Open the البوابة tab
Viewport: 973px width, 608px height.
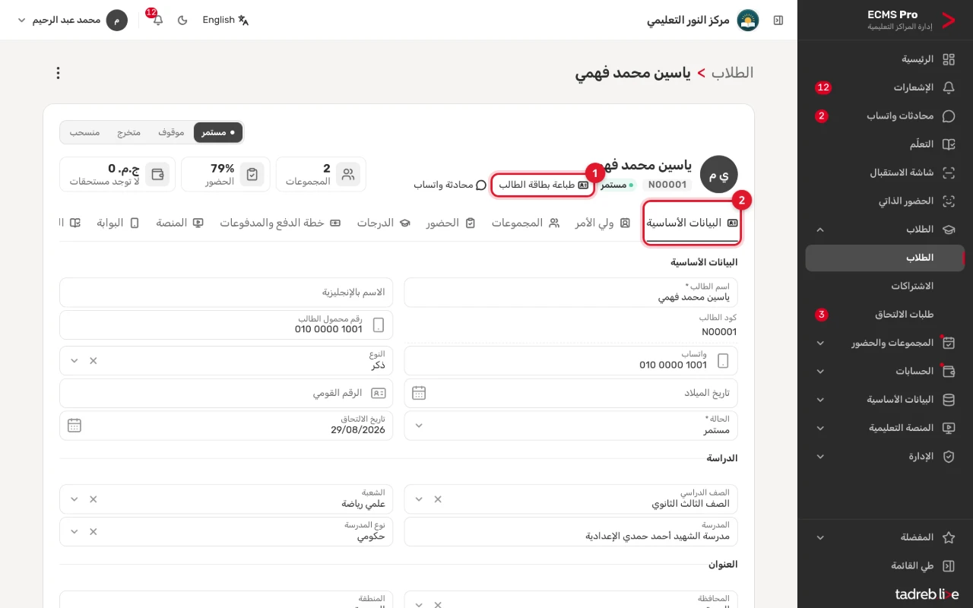point(118,223)
